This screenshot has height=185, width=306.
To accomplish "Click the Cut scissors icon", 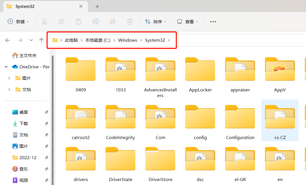I will [44, 22].
